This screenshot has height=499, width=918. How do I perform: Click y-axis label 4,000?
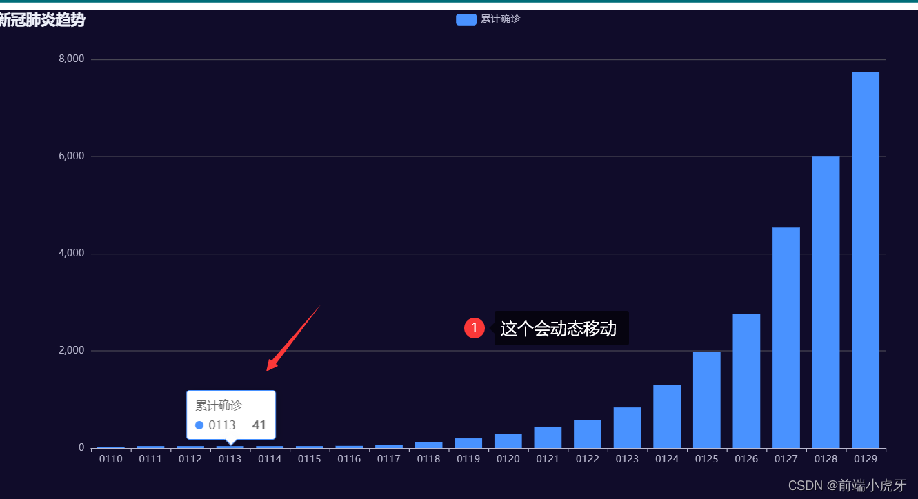[72, 254]
